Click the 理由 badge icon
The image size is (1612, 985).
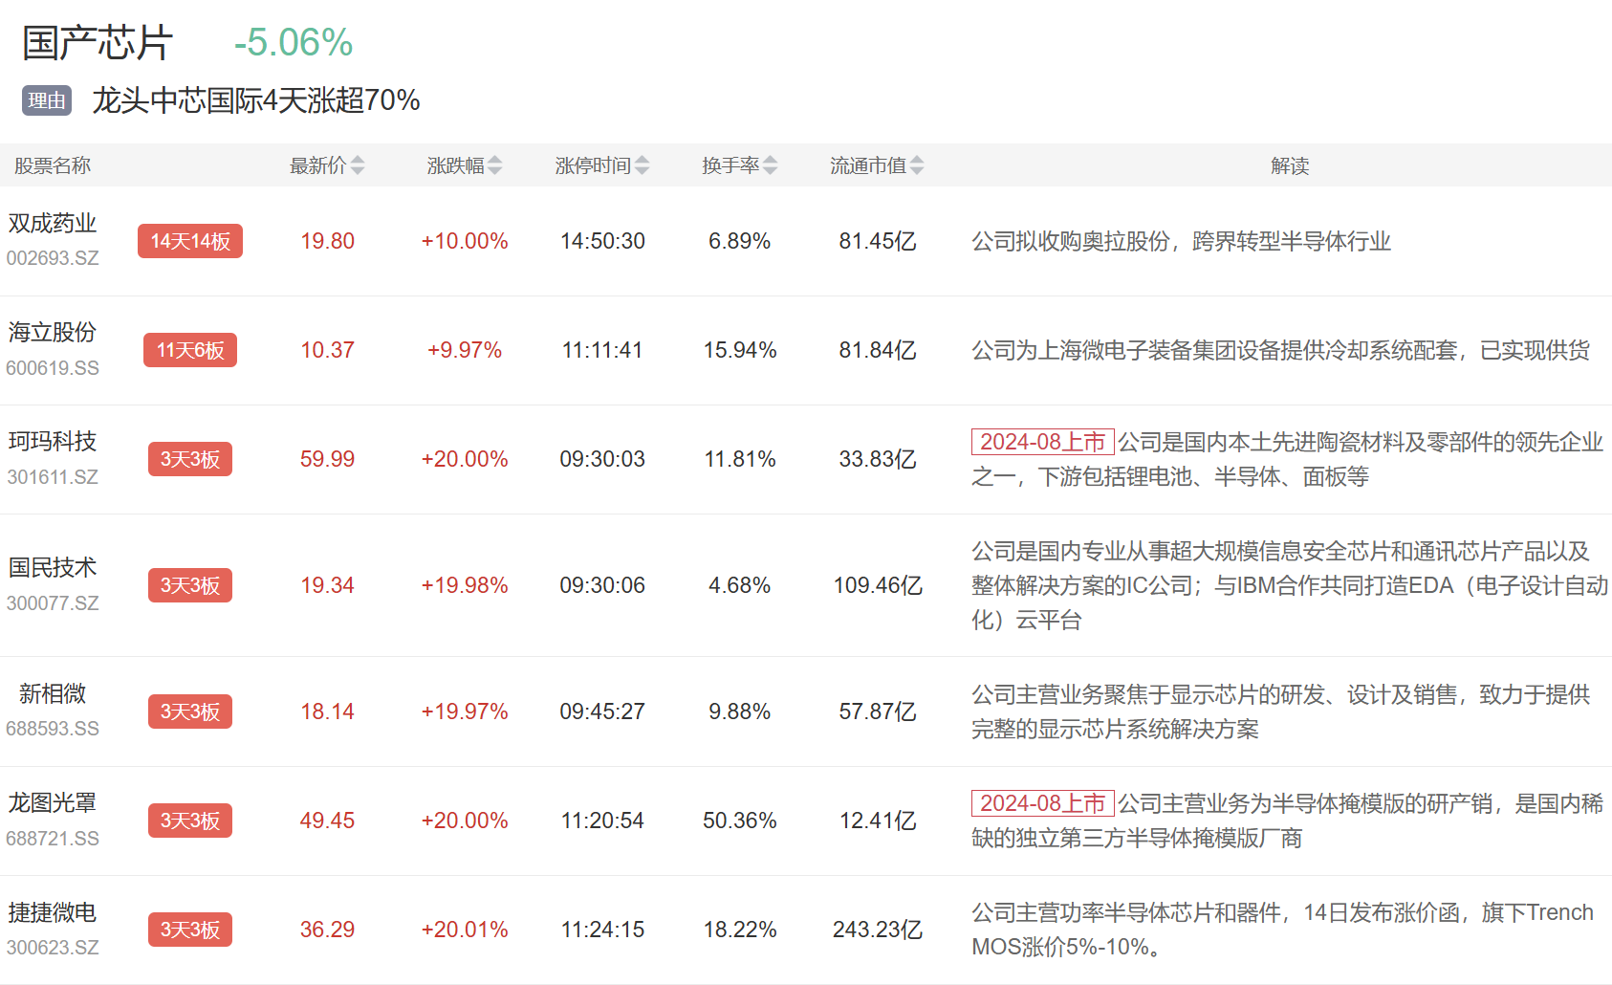(47, 100)
